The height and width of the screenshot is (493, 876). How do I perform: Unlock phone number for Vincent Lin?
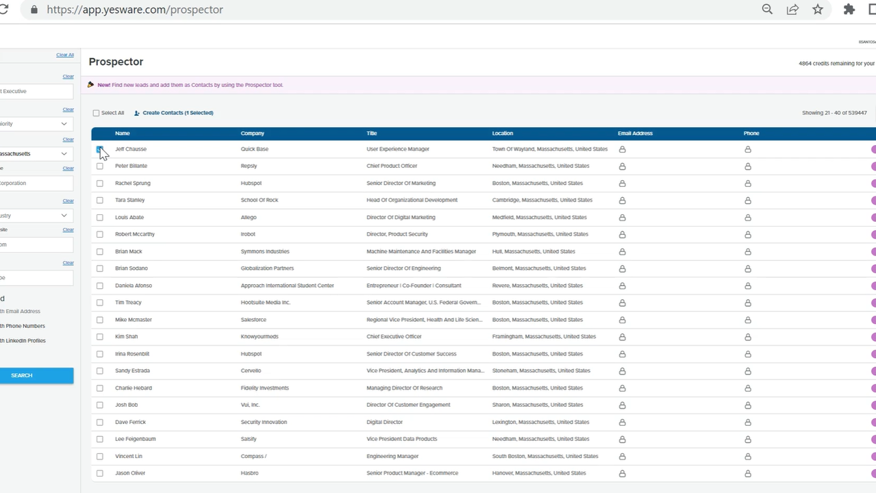point(748,457)
